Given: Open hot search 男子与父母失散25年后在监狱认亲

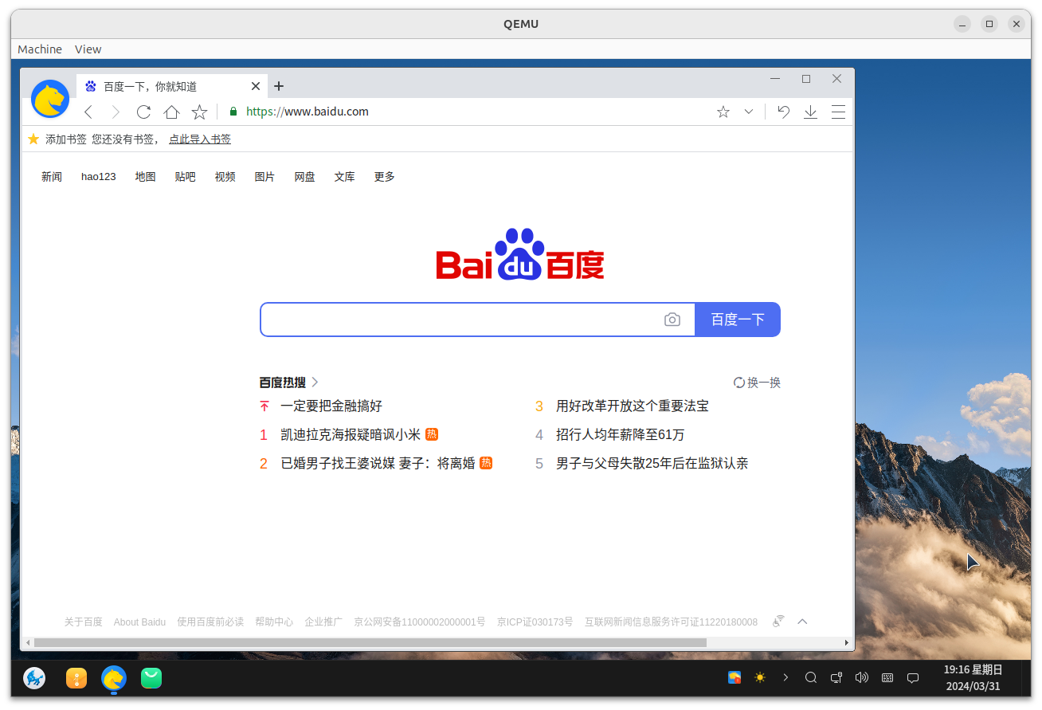Looking at the screenshot, I should [x=652, y=464].
